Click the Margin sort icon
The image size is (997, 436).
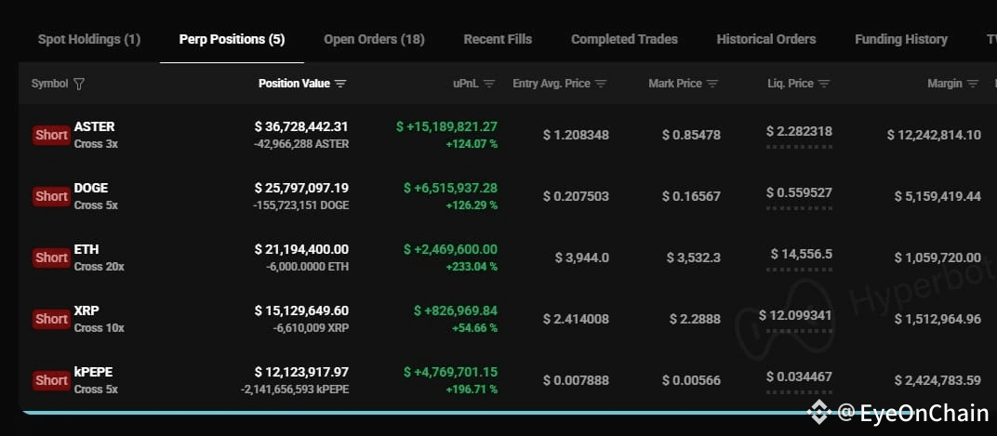tap(973, 84)
